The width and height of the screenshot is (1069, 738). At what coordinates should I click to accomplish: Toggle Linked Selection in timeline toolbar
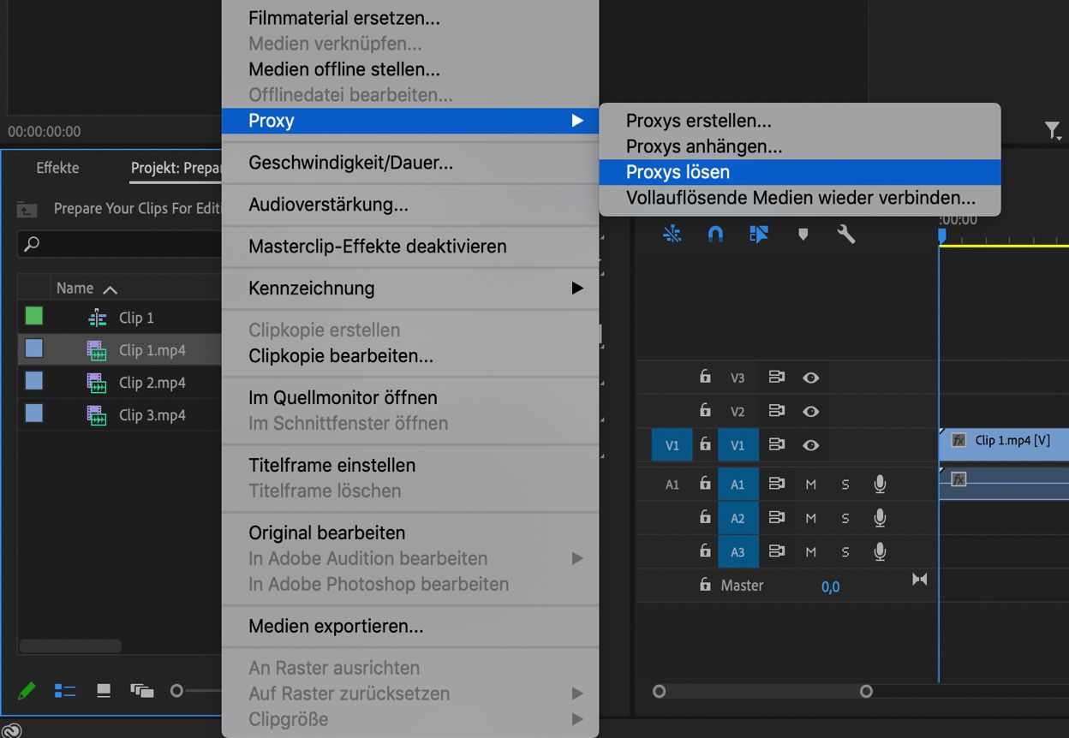(759, 234)
